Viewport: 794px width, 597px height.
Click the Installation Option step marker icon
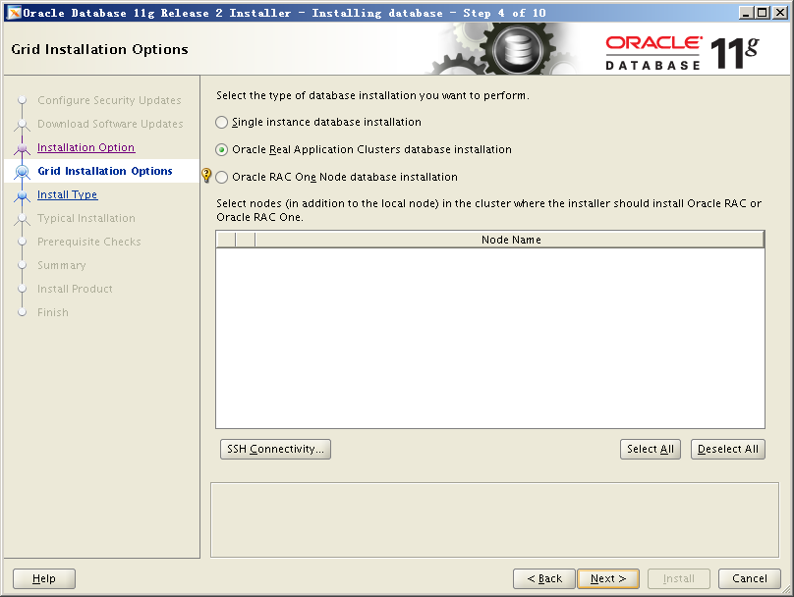click(x=22, y=148)
